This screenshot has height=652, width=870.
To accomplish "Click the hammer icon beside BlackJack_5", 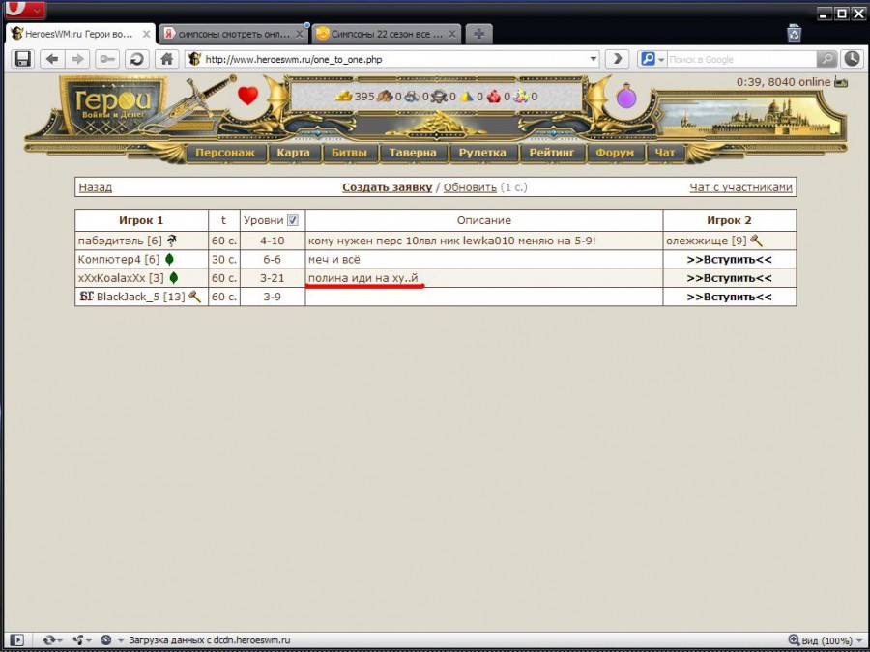I will point(194,297).
